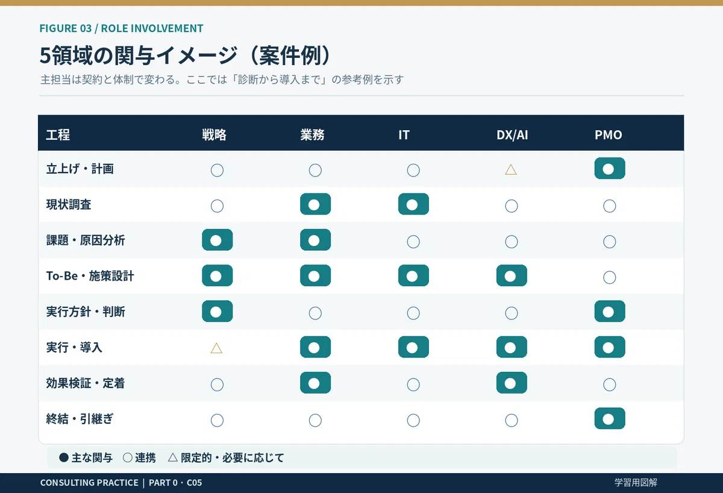The width and height of the screenshot is (723, 493).
Task: Select the 実行・導入 row label
Action: 74,348
